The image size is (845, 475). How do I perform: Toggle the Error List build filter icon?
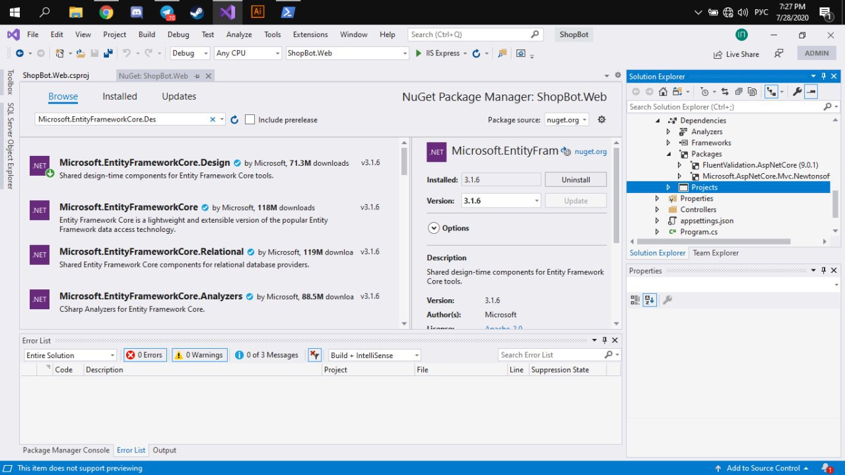click(x=314, y=355)
